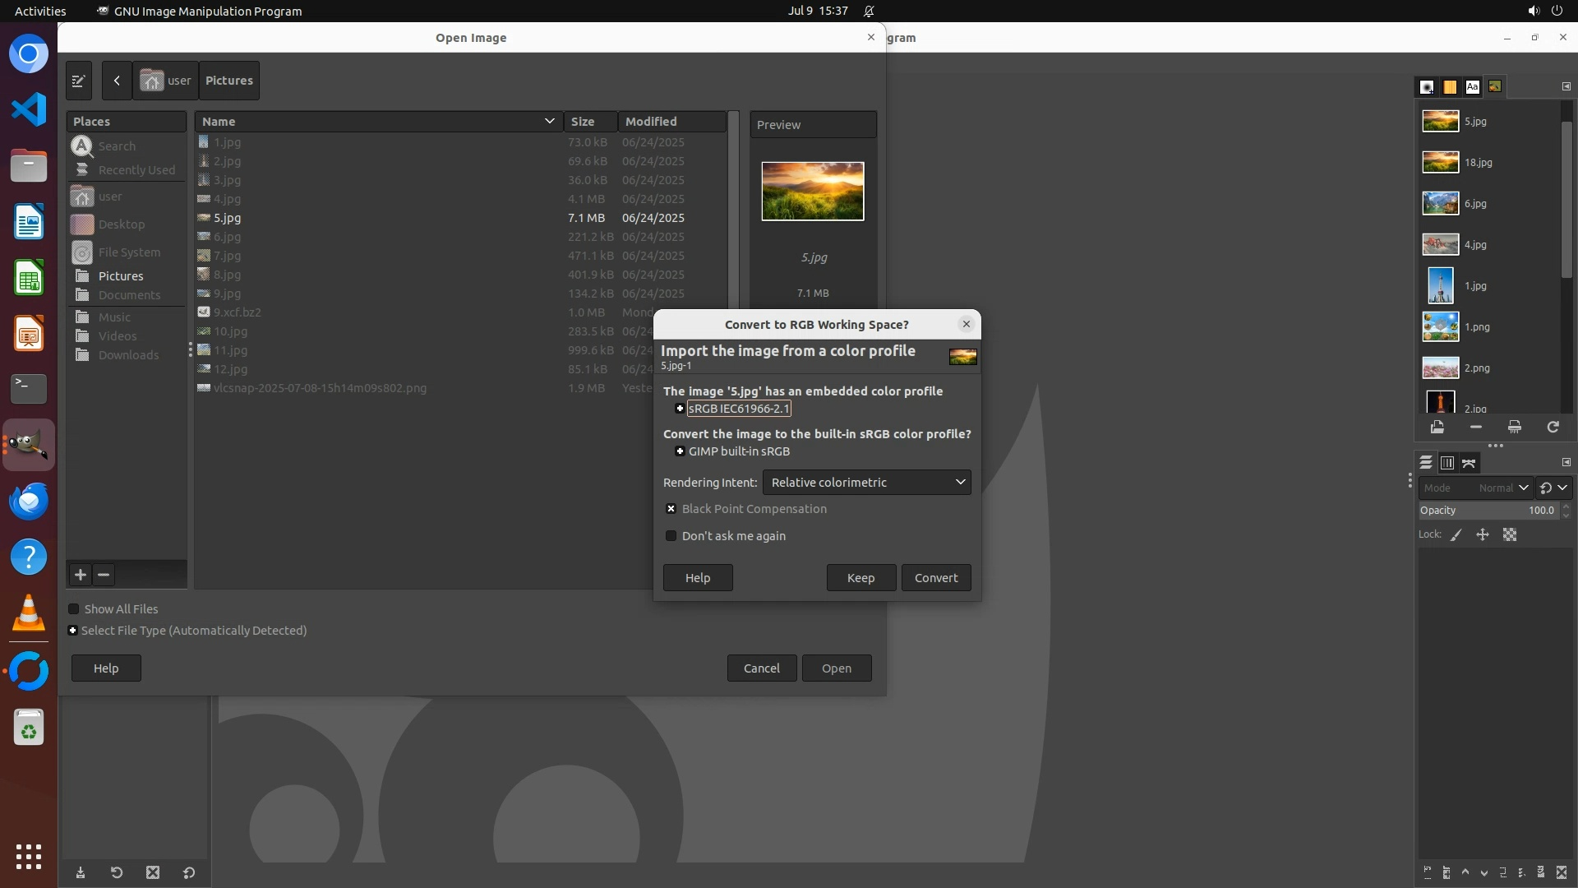Click the Pictures path bar tab

(x=228, y=81)
